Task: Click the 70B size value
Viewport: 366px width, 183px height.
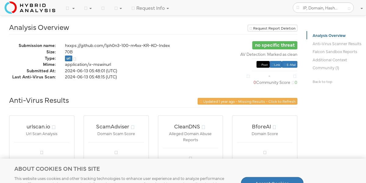Action: click(69, 52)
